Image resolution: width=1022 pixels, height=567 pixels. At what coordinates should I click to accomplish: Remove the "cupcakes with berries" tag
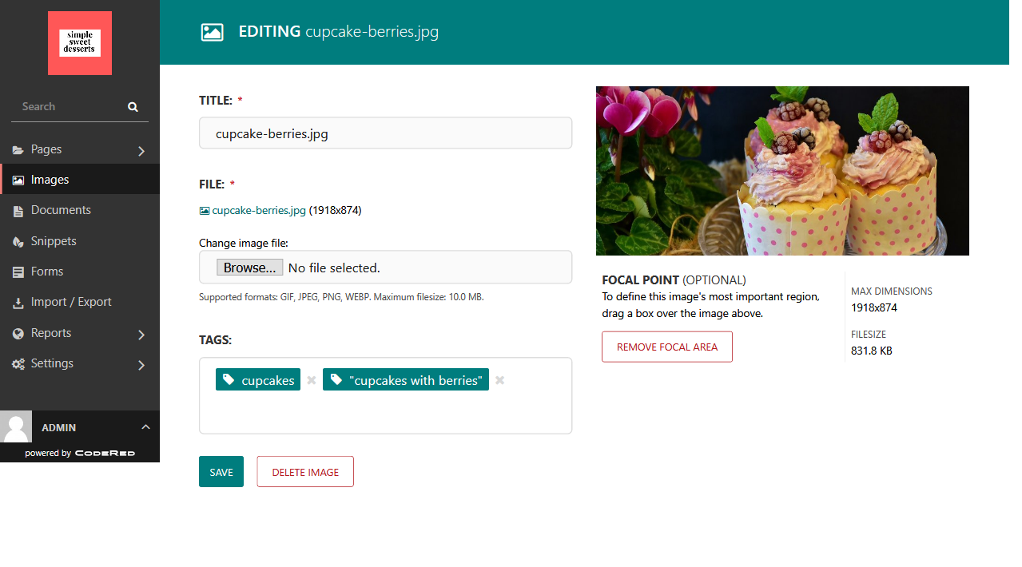[x=499, y=380]
